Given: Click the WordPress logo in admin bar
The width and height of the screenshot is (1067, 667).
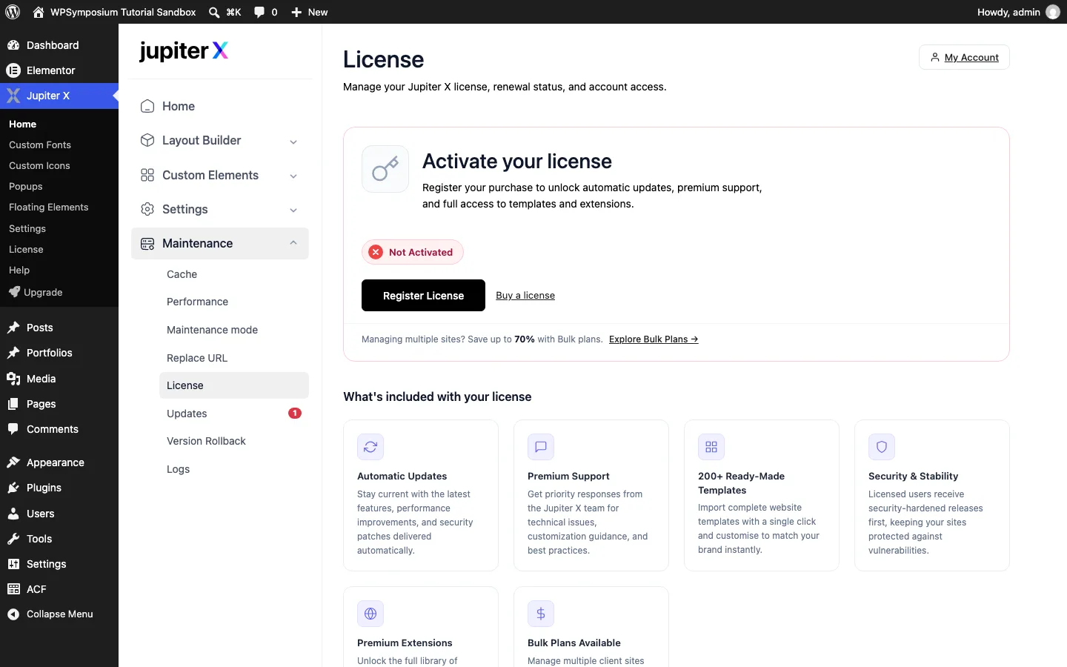Looking at the screenshot, I should click(13, 12).
